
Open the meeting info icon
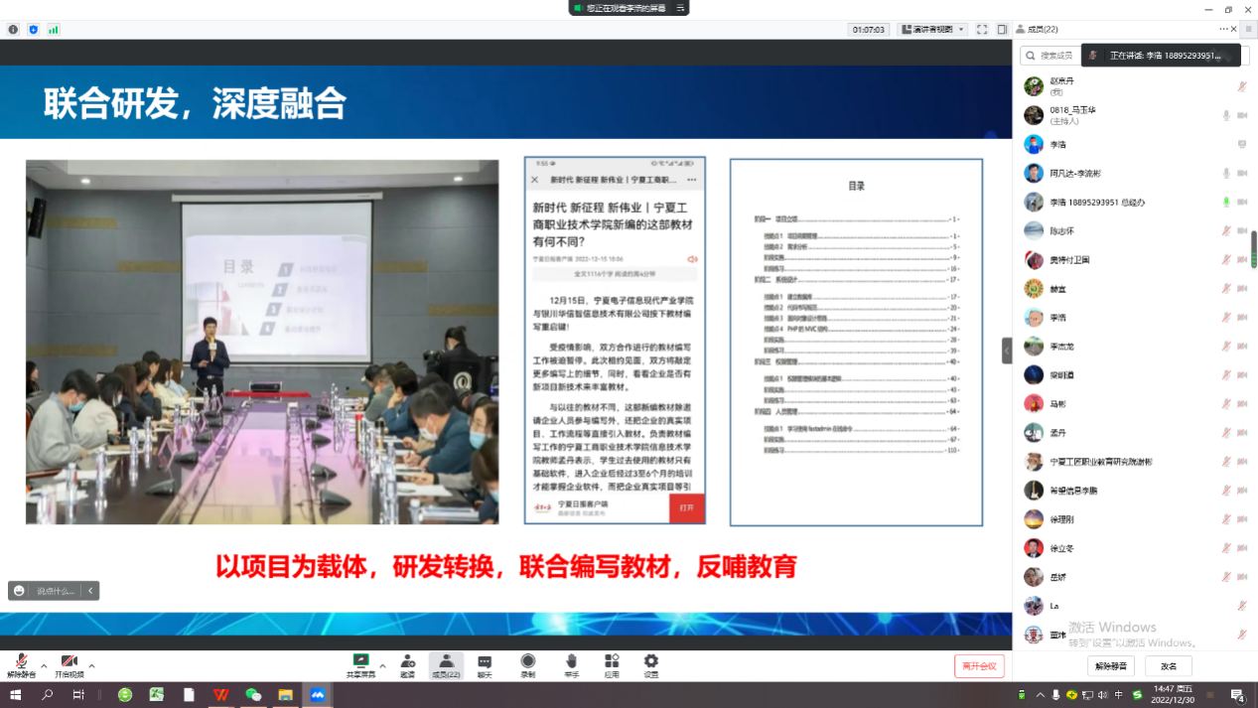tap(13, 30)
